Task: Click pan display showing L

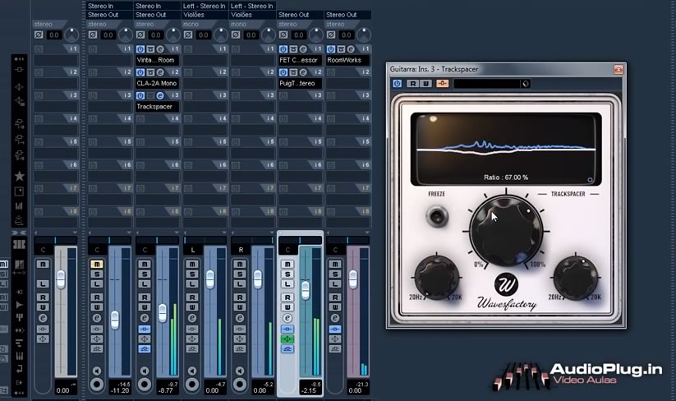Action: pyautogui.click(x=192, y=250)
